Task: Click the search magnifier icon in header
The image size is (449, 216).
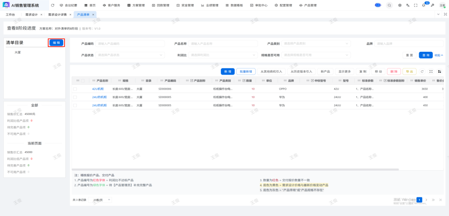Action: coord(389,5)
